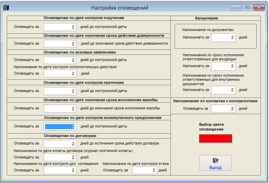Click label Напоминание по сроку исполнения для входящих
This screenshot has width=269, height=183.
(x=213, y=57)
